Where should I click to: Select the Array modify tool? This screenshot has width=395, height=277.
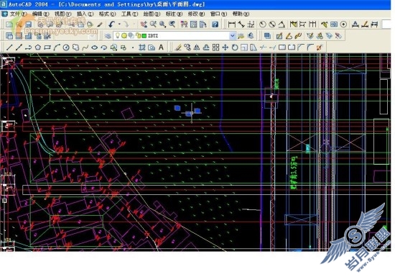click(216, 47)
